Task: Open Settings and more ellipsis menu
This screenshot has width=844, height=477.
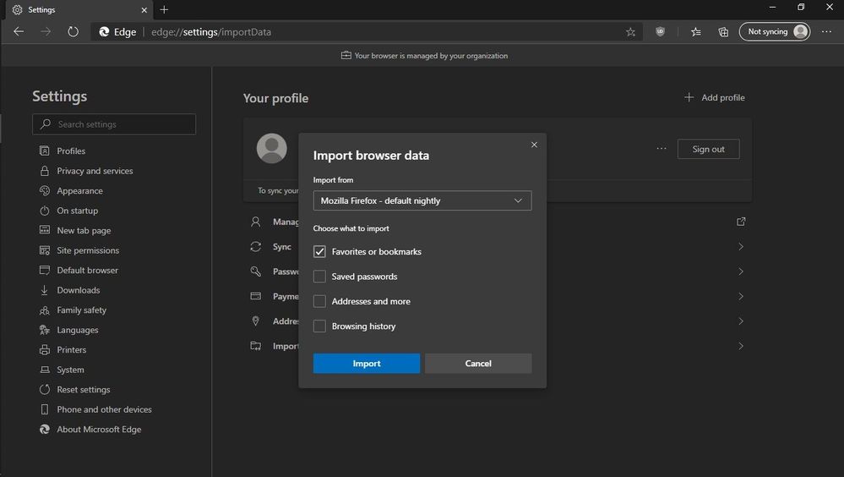Action: pyautogui.click(x=826, y=32)
